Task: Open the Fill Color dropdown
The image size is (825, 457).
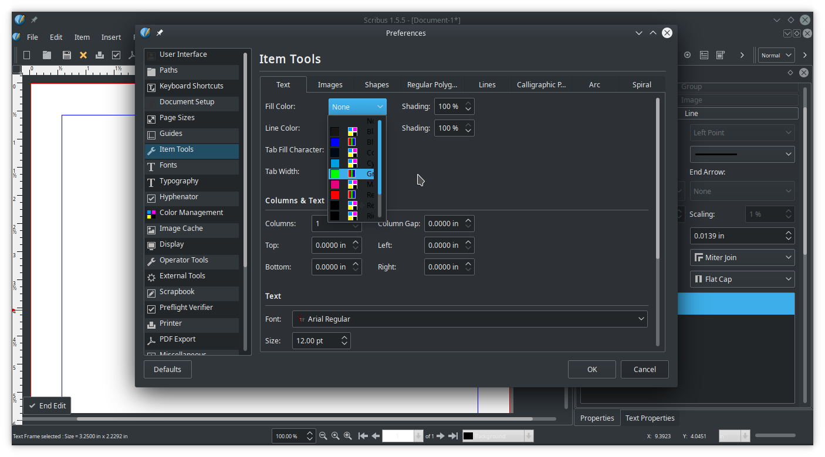Action: [357, 107]
